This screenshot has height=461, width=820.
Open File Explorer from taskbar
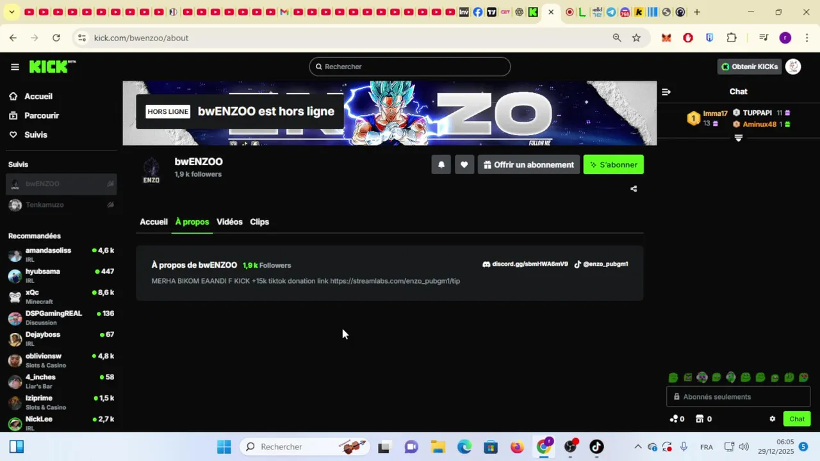tap(438, 447)
